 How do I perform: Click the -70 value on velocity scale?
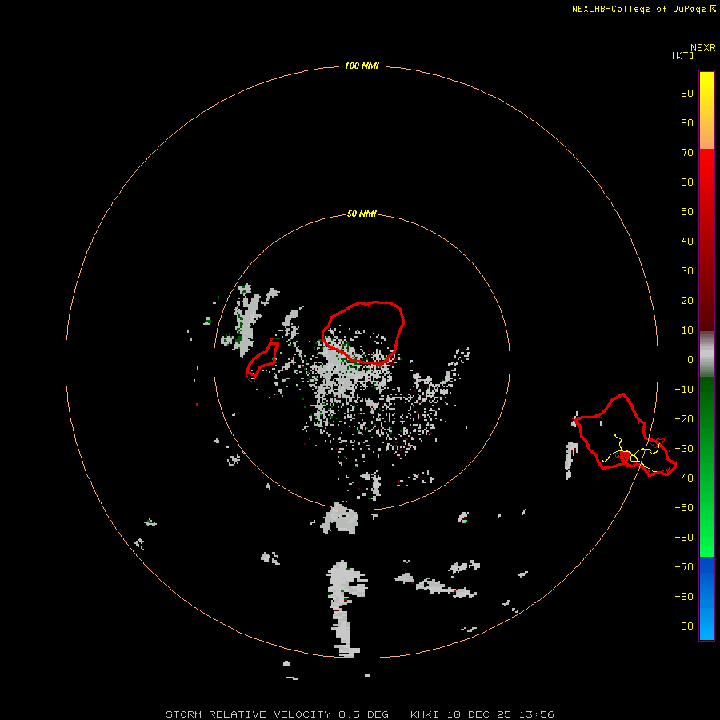(684, 567)
